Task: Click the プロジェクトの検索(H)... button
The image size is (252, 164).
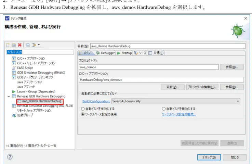Action: pyautogui.click(x=202, y=87)
